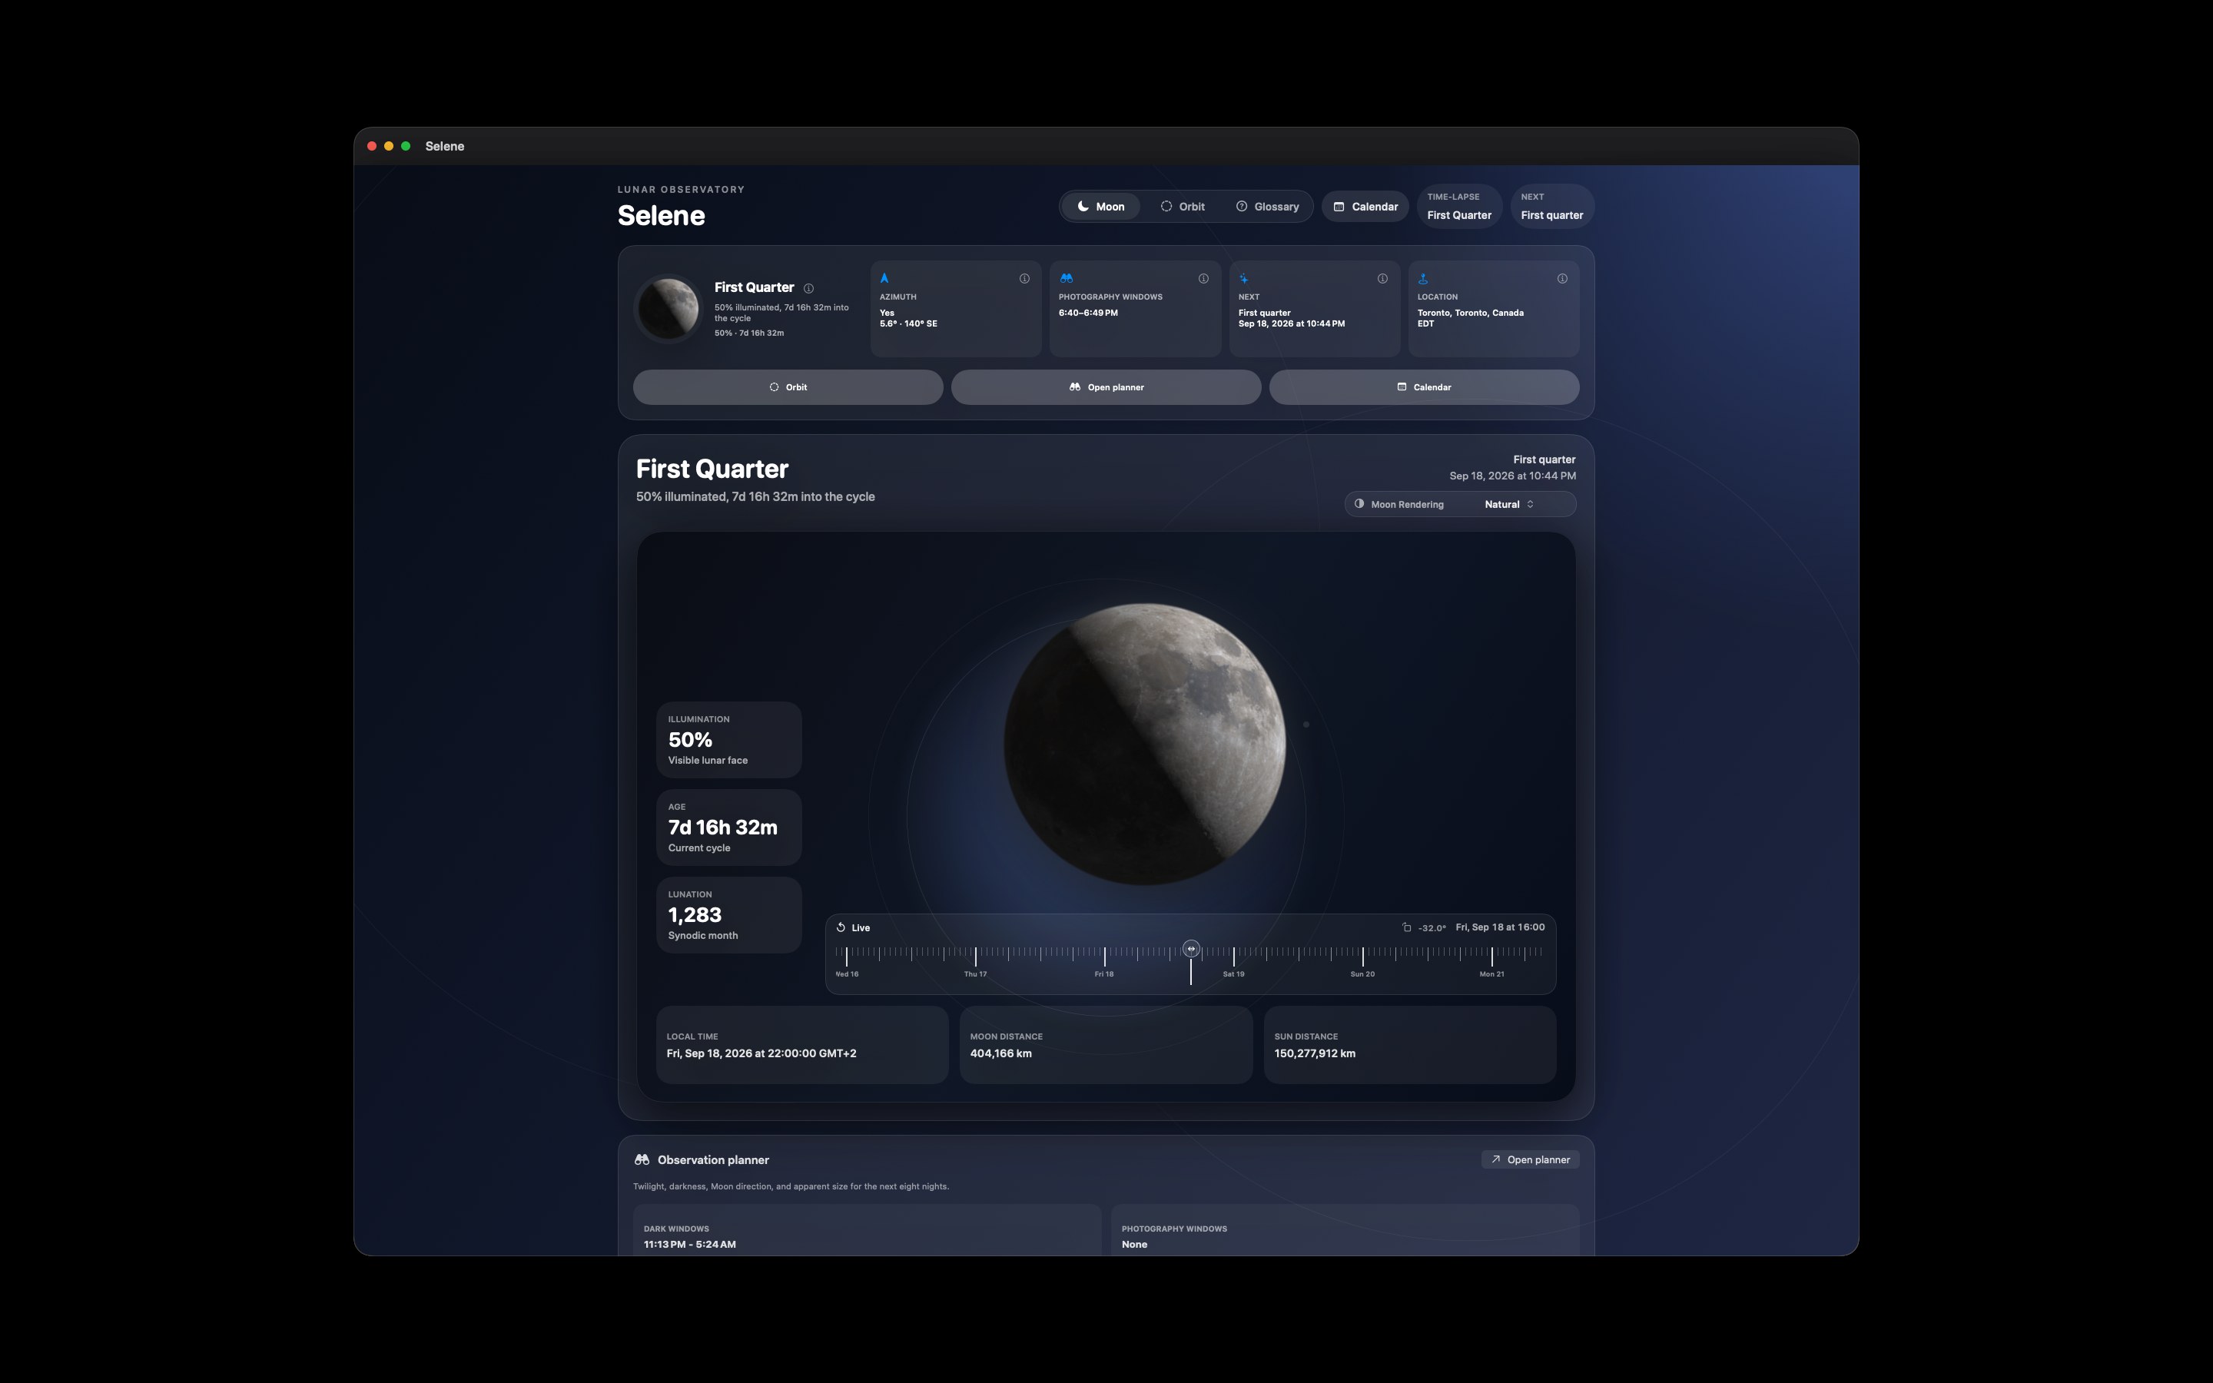Open info icon on Azimuth card

[x=1024, y=279]
